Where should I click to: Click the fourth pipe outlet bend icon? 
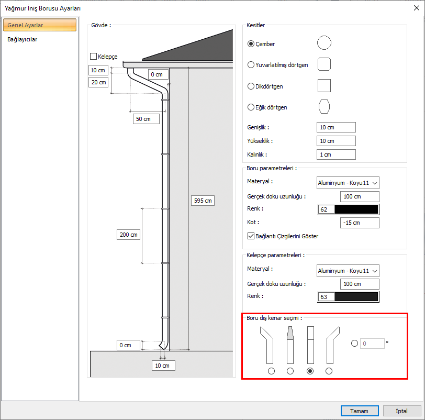coord(331,345)
